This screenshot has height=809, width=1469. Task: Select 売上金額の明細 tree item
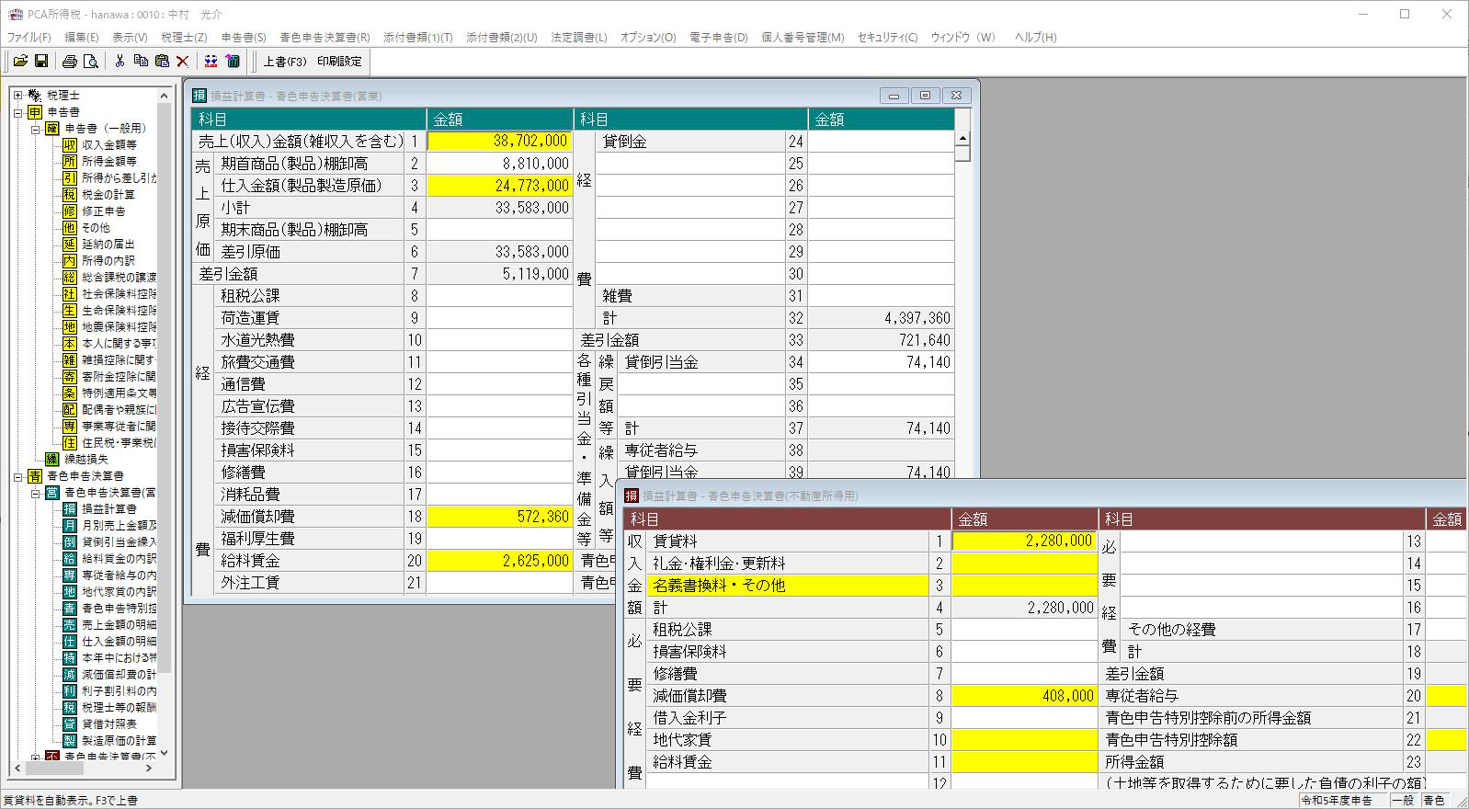click(120, 624)
